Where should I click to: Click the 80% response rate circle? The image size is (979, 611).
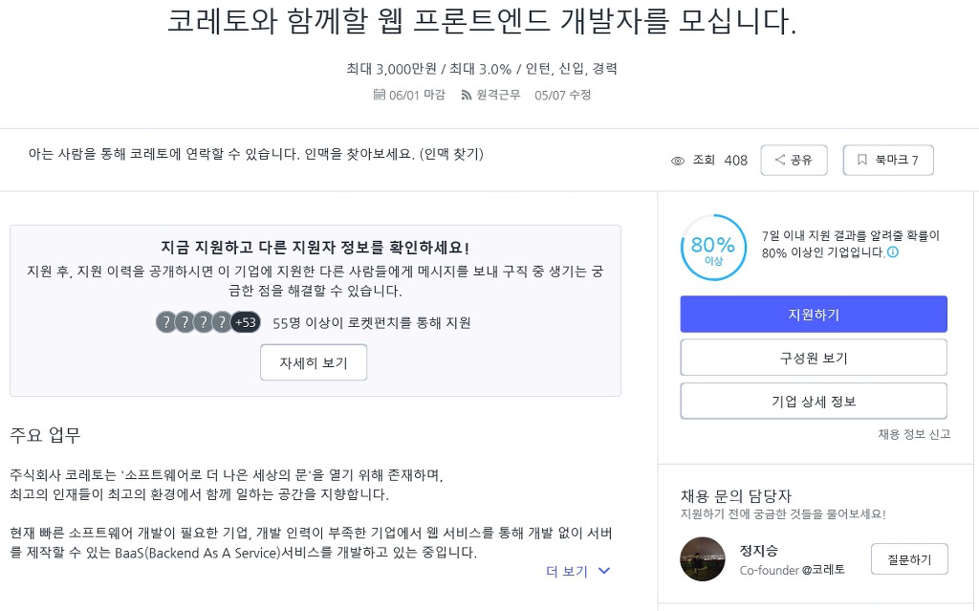[713, 248]
